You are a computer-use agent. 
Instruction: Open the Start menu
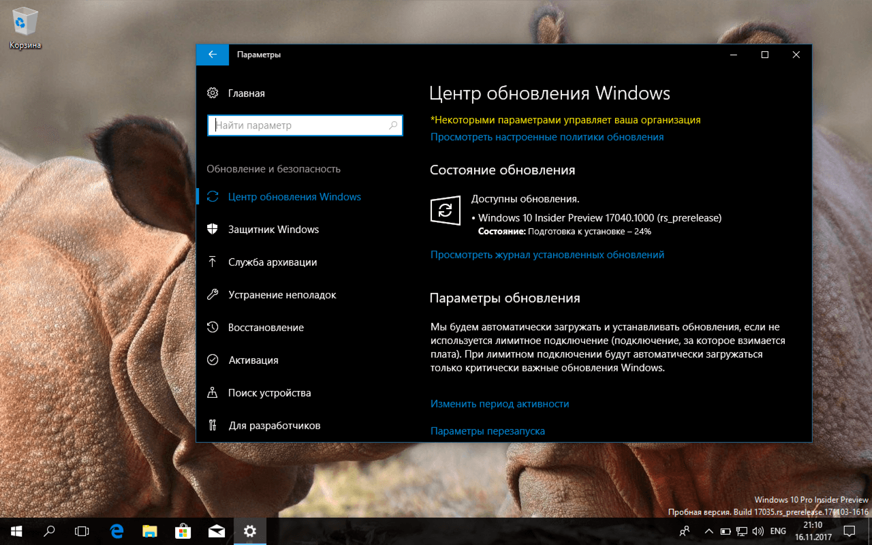pos(14,531)
